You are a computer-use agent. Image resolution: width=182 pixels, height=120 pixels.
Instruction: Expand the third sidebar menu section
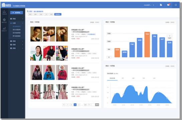17,41
